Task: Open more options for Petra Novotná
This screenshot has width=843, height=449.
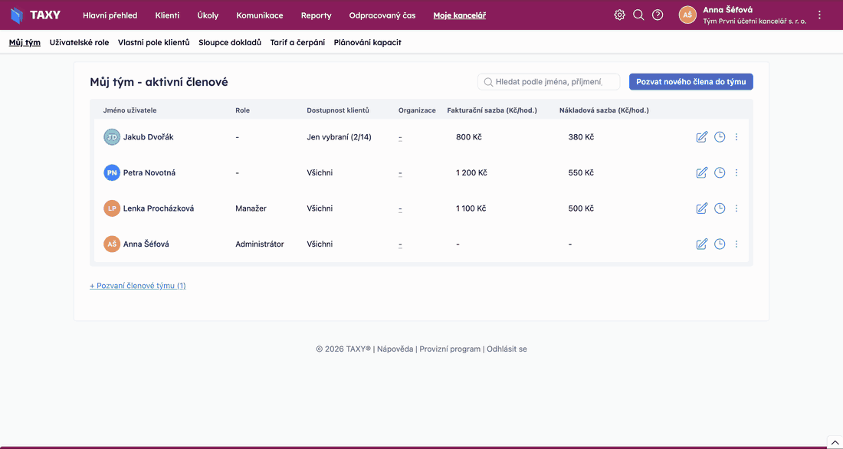Action: (x=736, y=172)
